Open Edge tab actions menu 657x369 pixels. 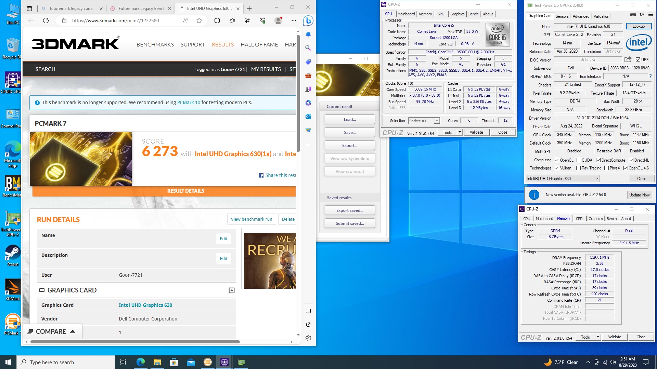point(29,8)
